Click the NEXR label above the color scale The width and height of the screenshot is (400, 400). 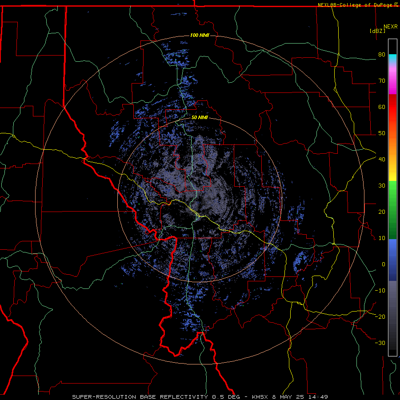[390, 27]
